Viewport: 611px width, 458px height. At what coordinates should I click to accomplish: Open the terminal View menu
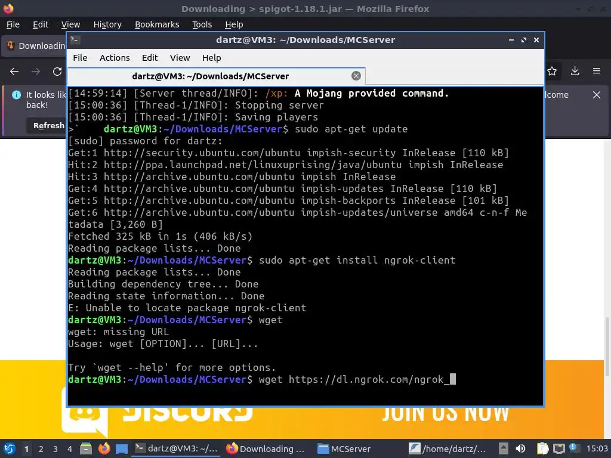180,58
